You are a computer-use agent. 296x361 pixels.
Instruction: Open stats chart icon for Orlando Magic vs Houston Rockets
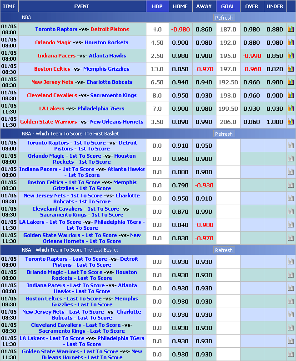click(291, 42)
